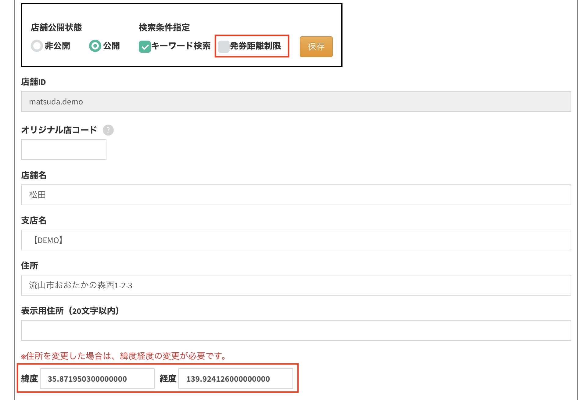Screen dimensions: 581x400
Task: Click the 経度 label text
Action: [168, 379]
